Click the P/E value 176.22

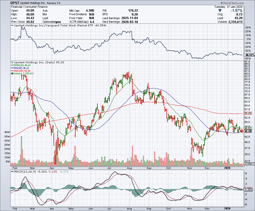(133, 11)
